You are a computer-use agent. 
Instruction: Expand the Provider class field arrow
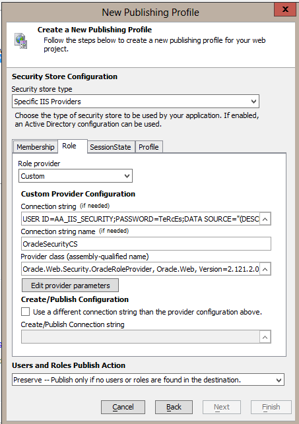click(x=265, y=269)
